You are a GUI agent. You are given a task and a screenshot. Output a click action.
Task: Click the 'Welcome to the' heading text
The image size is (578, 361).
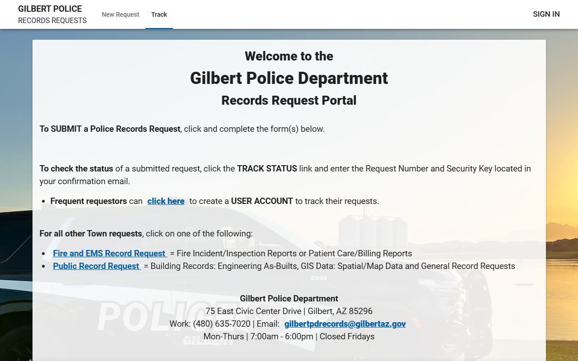point(289,56)
